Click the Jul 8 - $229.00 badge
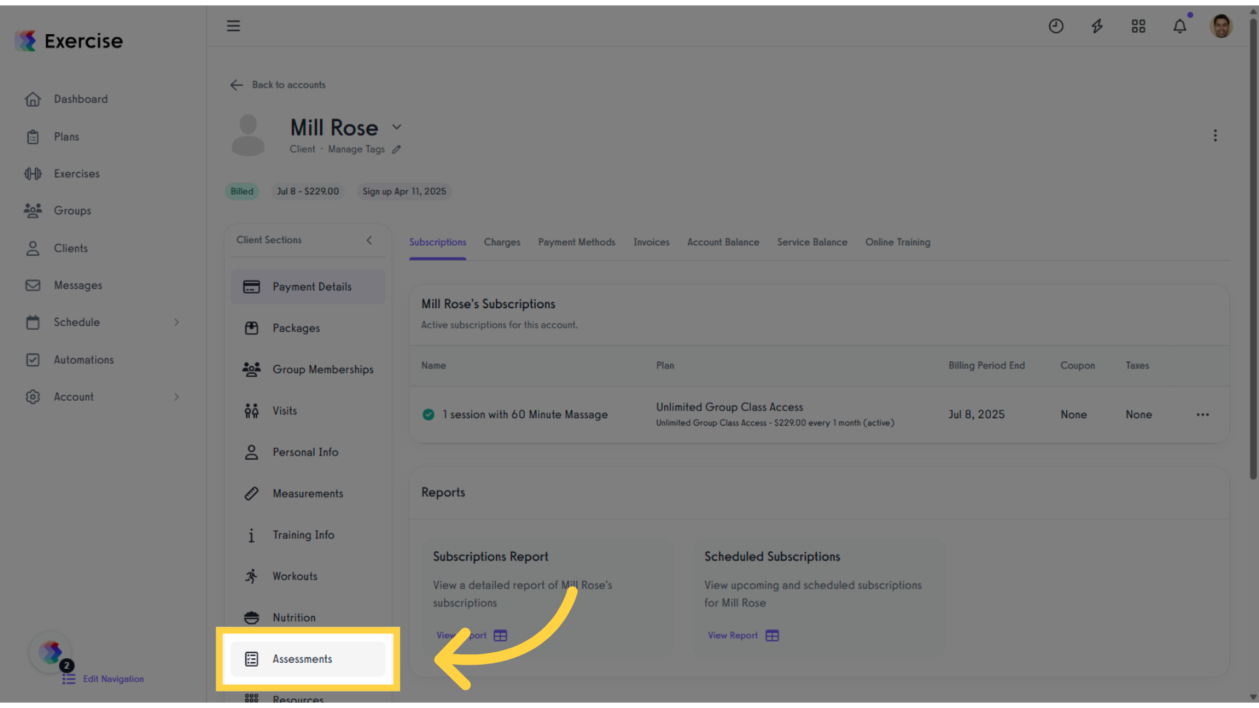The height and width of the screenshot is (708, 1259). pos(308,192)
